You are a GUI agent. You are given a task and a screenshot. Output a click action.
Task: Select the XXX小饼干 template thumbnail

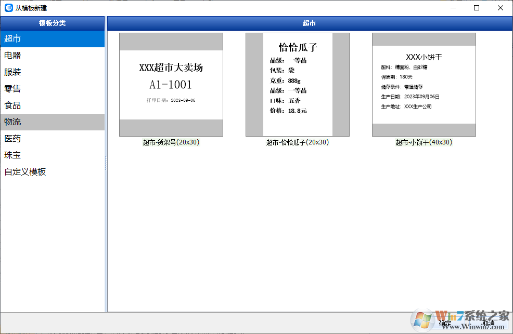coord(424,85)
